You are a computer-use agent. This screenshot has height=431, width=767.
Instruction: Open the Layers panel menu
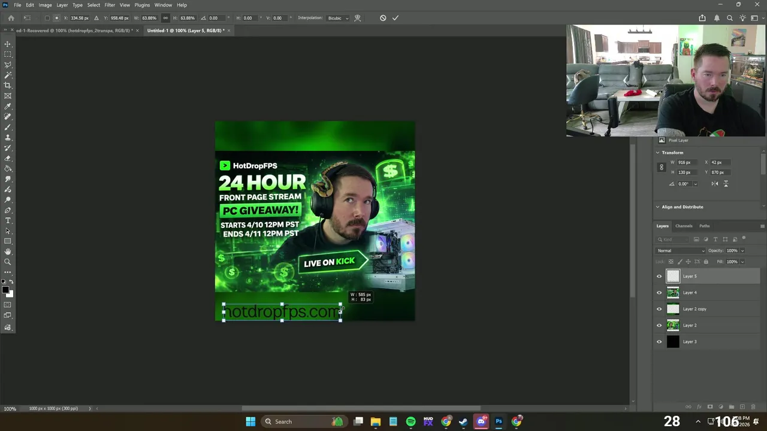point(762,226)
